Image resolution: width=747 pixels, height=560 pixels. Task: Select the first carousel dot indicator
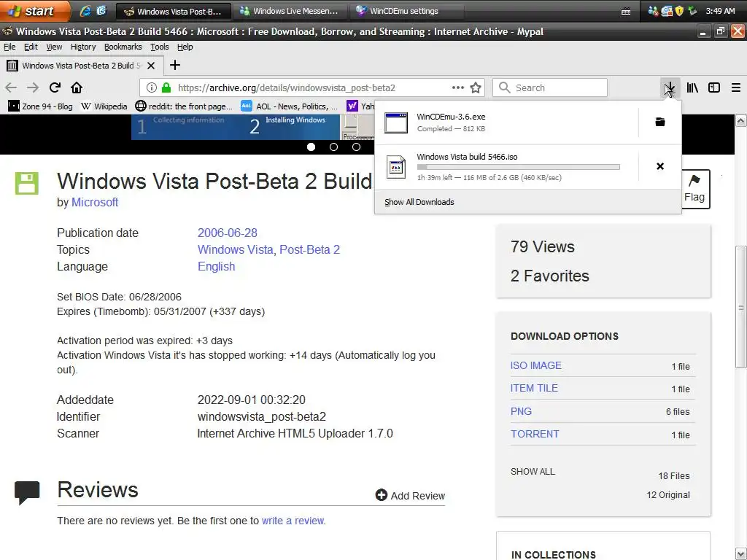(311, 147)
